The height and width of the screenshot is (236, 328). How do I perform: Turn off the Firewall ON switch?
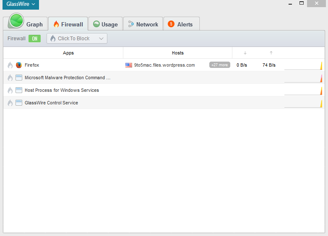tap(34, 39)
